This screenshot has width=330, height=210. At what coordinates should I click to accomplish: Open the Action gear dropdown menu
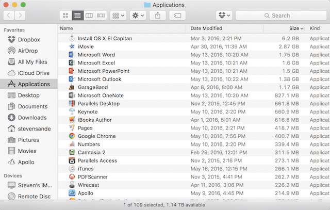[138, 15]
